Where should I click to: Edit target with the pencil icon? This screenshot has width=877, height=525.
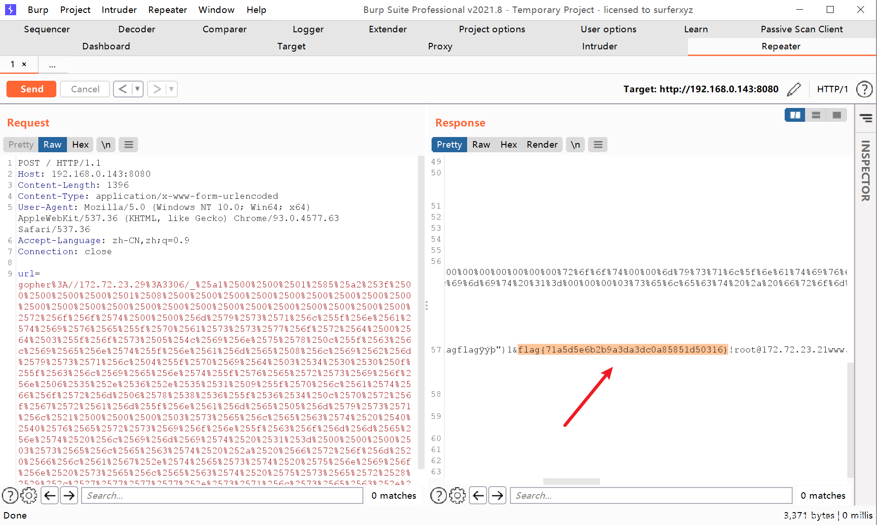(794, 89)
